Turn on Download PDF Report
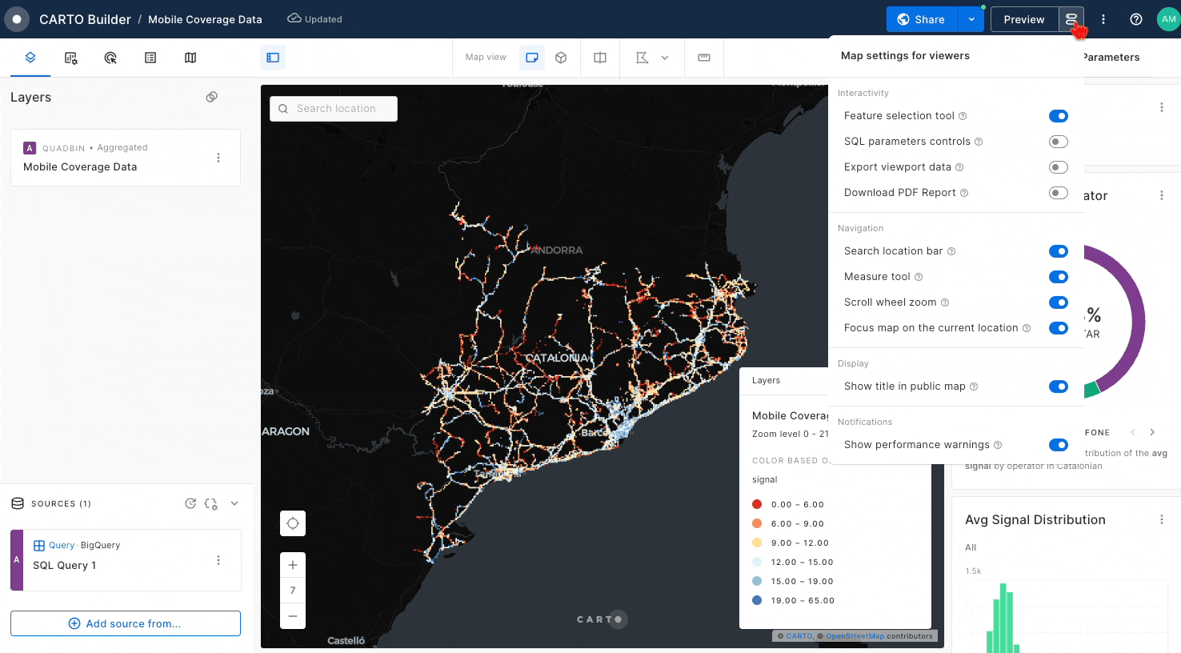 click(x=1058, y=193)
